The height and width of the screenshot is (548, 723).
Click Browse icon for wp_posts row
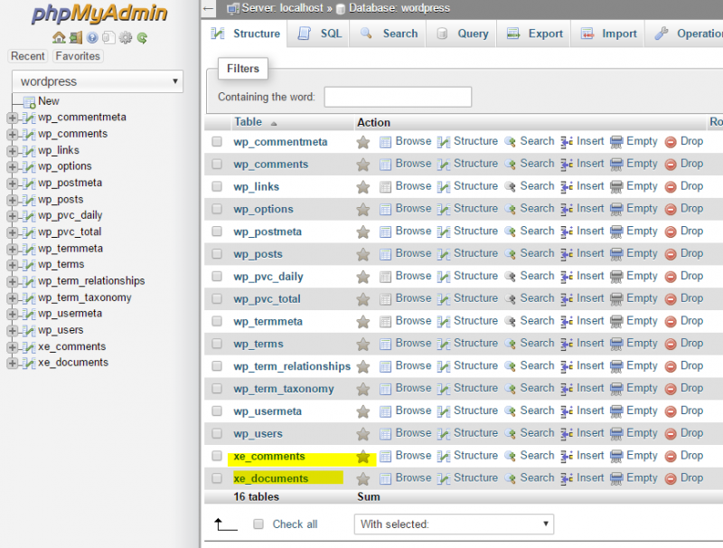click(x=386, y=254)
